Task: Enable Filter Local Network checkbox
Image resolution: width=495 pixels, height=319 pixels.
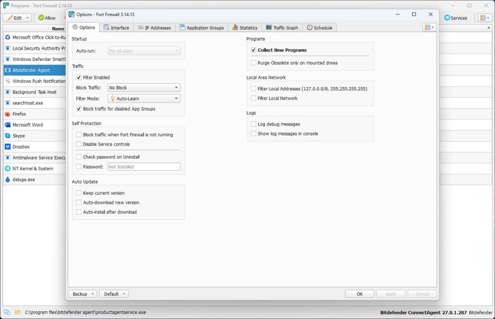Action: pyautogui.click(x=253, y=98)
